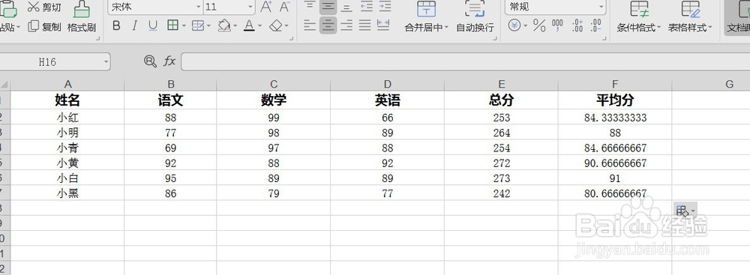Toggle Wrap Text (自动换行)
The width and height of the screenshot is (750, 275).
coord(475,16)
